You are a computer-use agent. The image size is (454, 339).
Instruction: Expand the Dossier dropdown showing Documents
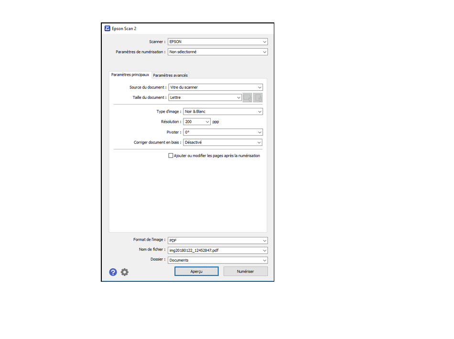[218, 260]
